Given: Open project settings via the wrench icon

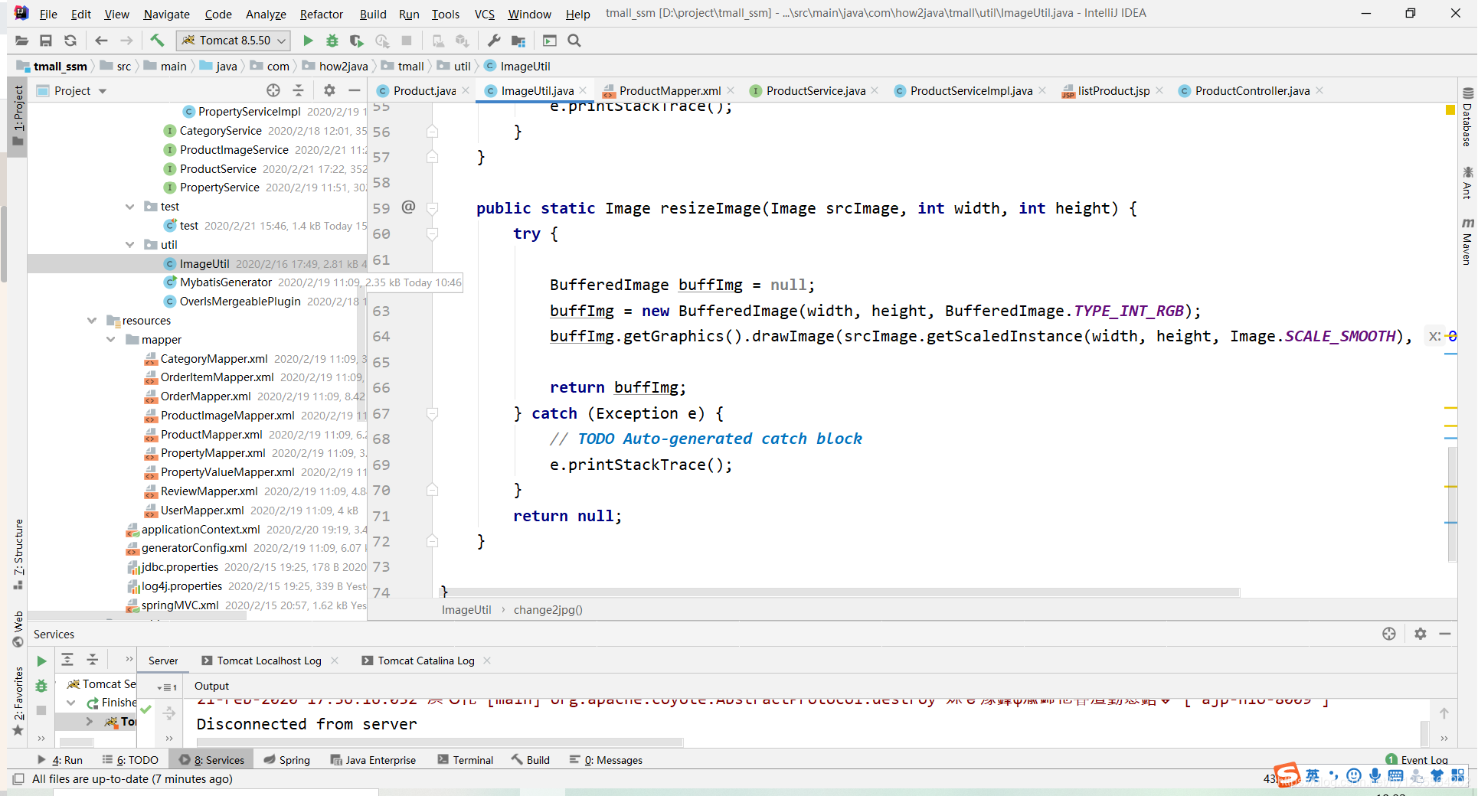Looking at the screenshot, I should (494, 41).
